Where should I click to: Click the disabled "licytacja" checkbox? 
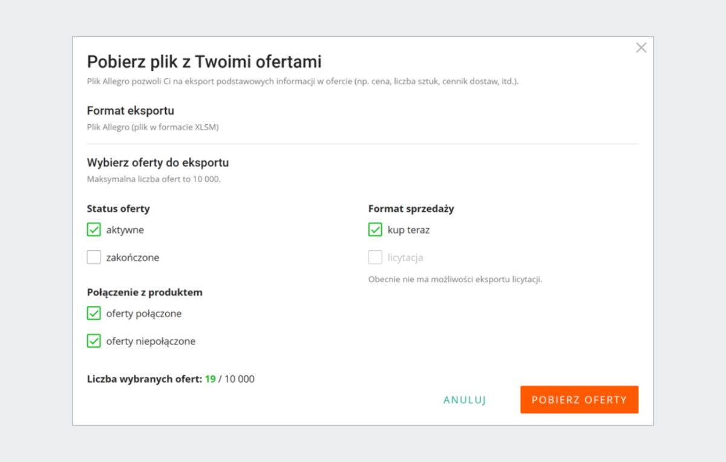coord(375,257)
